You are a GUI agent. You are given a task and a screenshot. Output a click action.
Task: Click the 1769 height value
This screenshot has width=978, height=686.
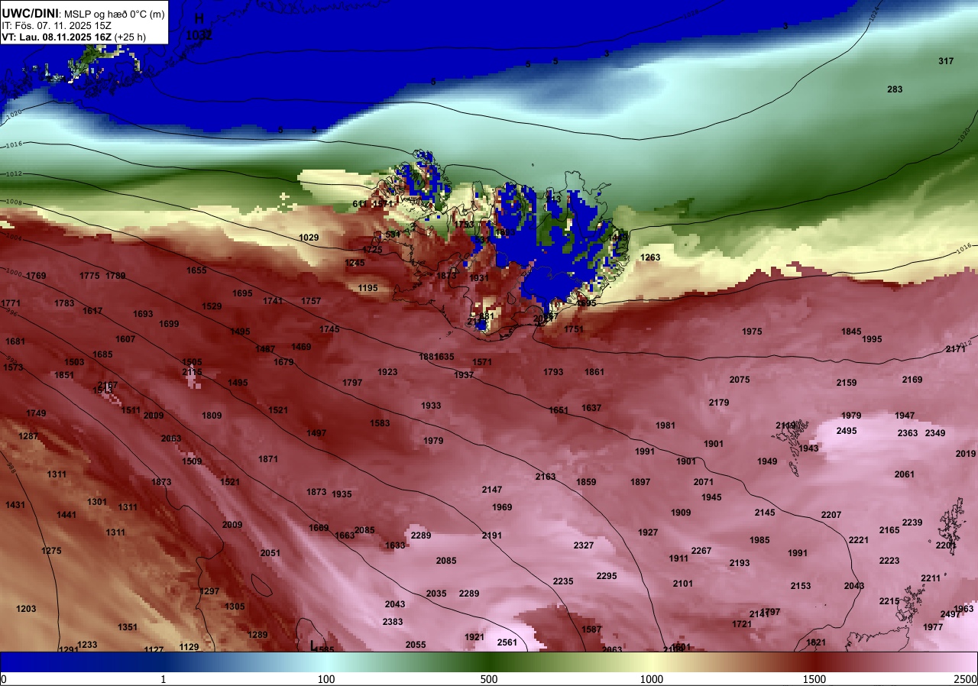(36, 276)
